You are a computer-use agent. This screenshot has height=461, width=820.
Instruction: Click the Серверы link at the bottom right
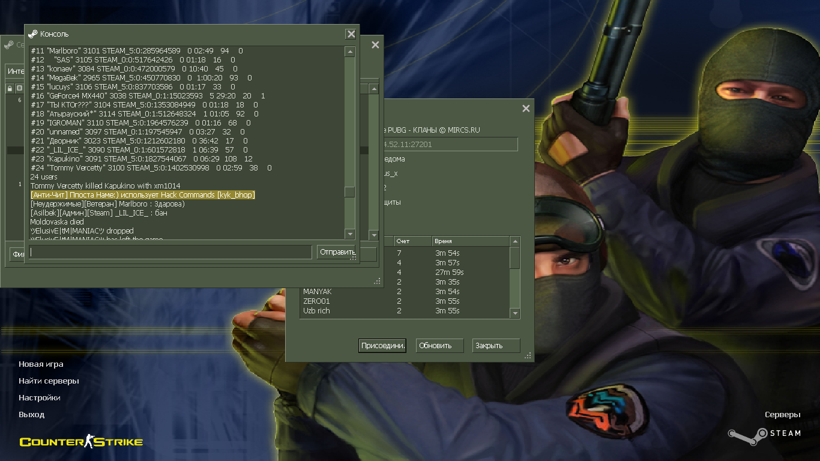point(783,415)
